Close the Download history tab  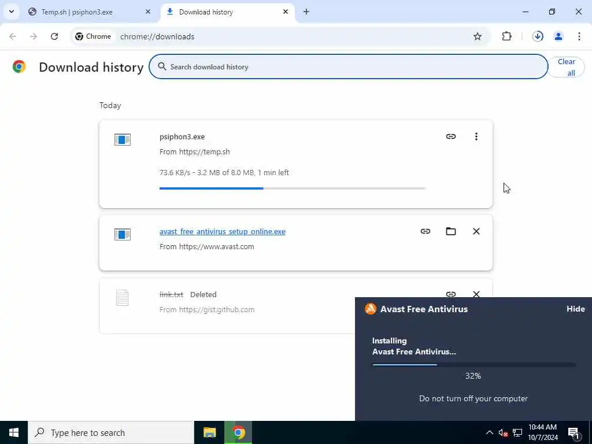[x=286, y=12]
